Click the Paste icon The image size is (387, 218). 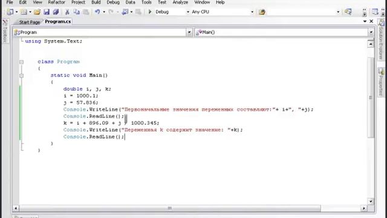coord(86,12)
